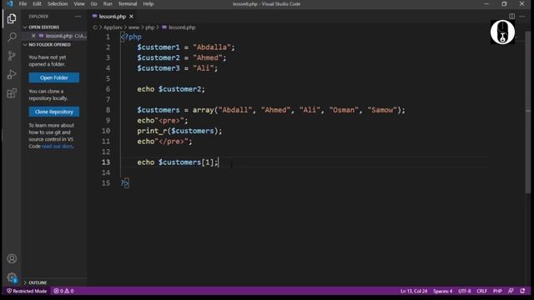Image resolution: width=534 pixels, height=300 pixels.
Task: Follow the read our docs link
Action: [58, 147]
